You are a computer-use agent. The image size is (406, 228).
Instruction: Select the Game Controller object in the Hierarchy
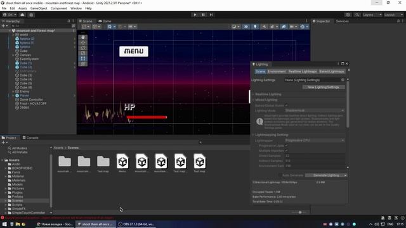click(31, 99)
